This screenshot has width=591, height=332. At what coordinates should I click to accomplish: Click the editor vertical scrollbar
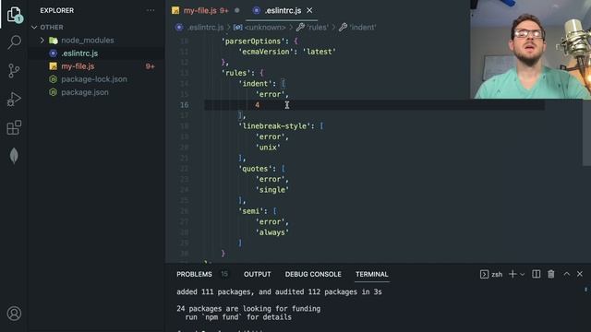coord(586,132)
